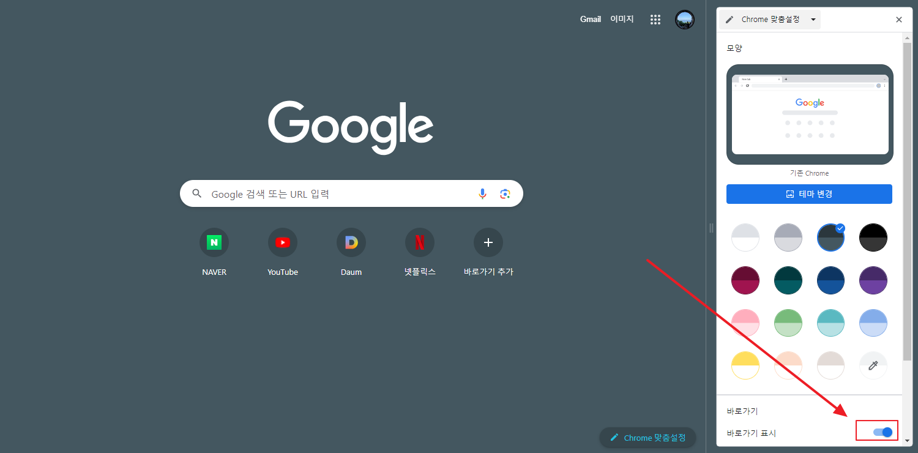Click the 기존 Chrome caption text
918x453 pixels.
(809, 173)
